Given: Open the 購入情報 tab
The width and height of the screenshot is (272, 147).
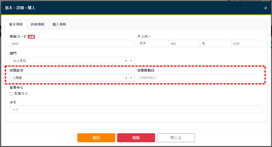Looking at the screenshot, I should click(x=59, y=25).
